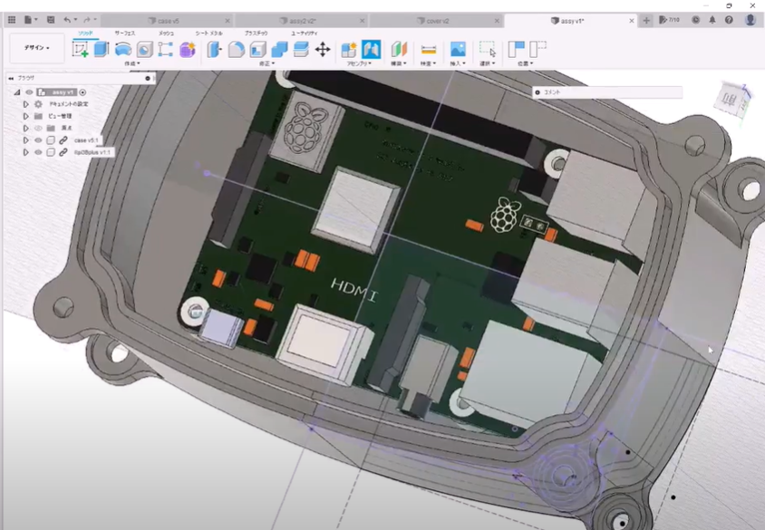Screen dimensions: 765x530
Task: Hide the assy v1 root component
Action: (29, 92)
